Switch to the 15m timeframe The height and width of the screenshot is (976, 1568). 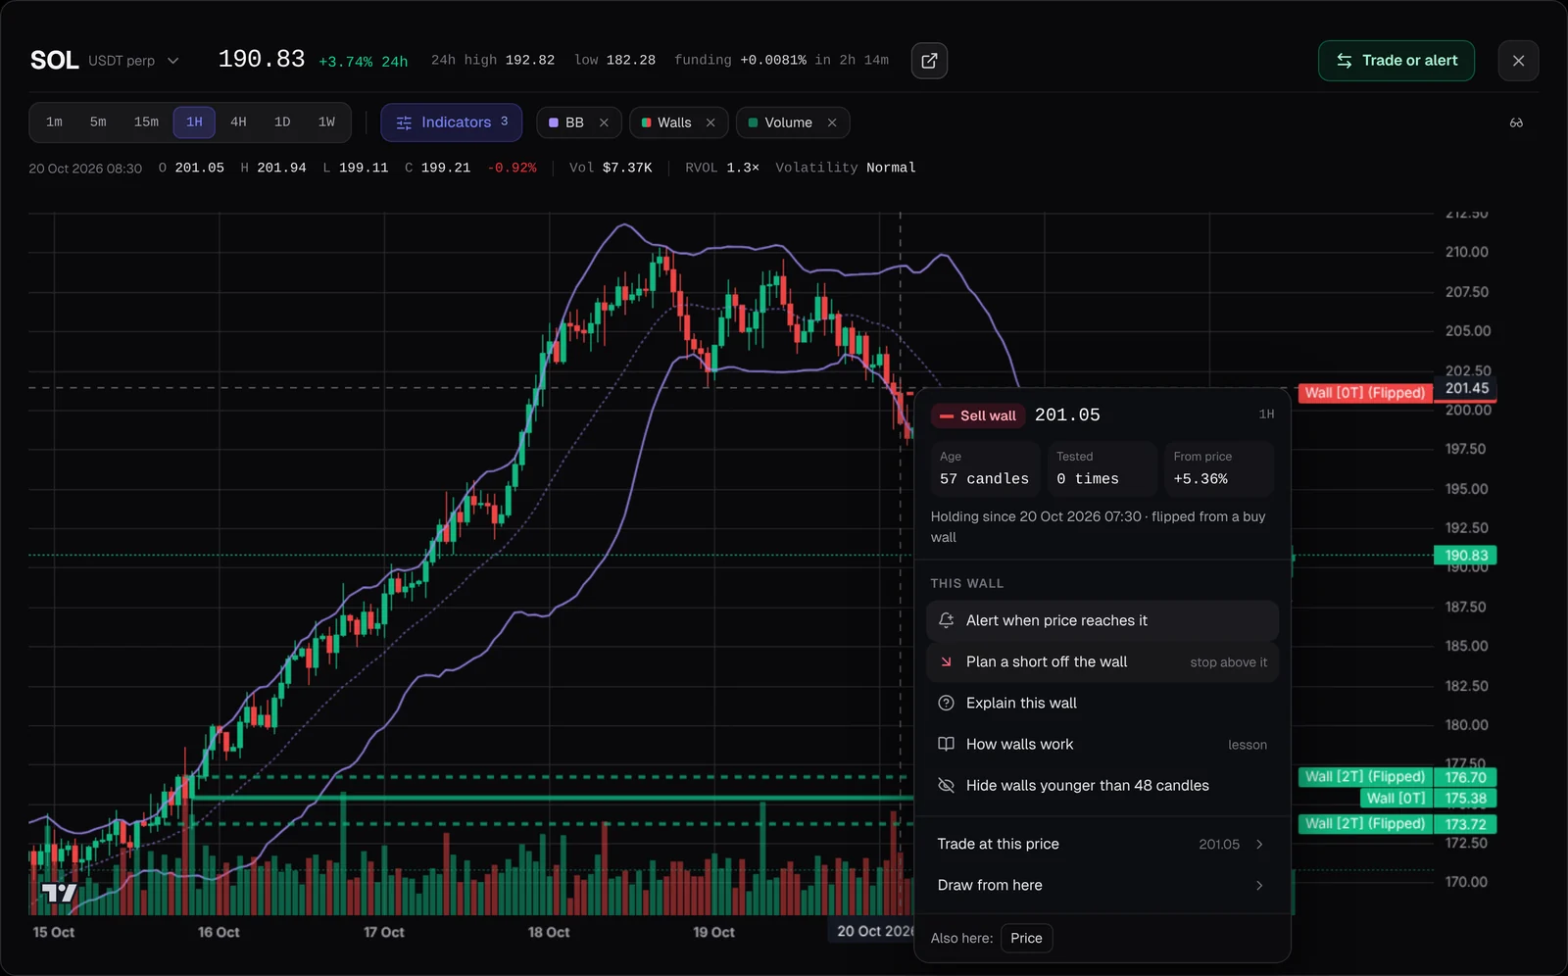click(146, 122)
